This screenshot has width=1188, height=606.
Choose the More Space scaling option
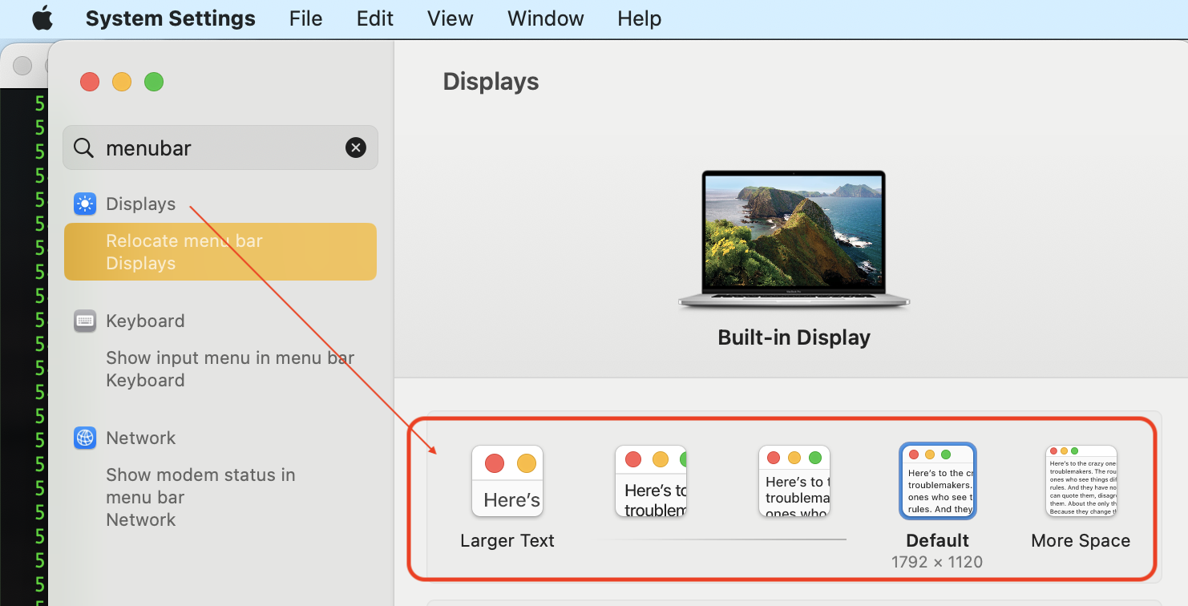[x=1081, y=481]
